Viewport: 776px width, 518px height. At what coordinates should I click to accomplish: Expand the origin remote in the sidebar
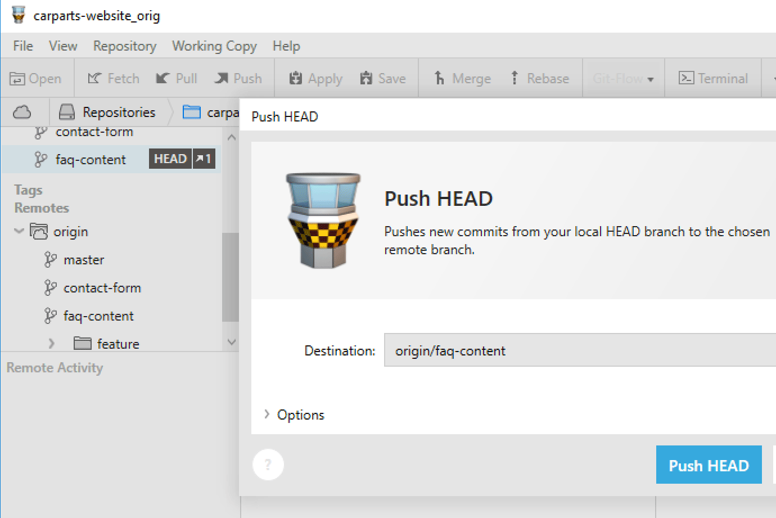click(19, 231)
